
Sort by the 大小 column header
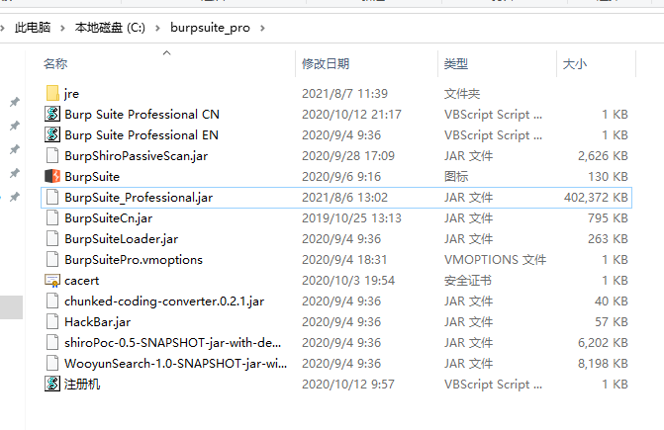(575, 64)
